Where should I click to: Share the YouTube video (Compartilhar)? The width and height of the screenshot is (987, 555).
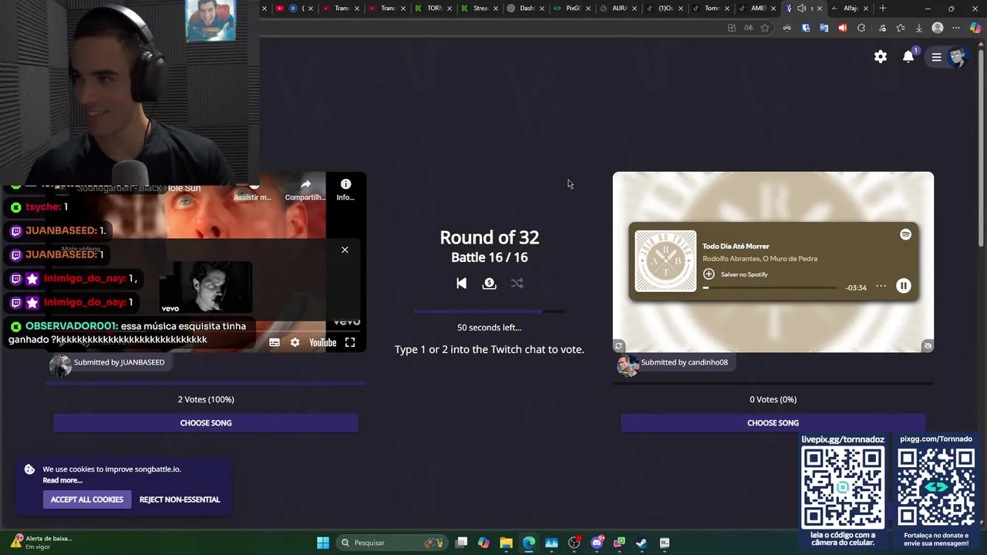pos(305,190)
